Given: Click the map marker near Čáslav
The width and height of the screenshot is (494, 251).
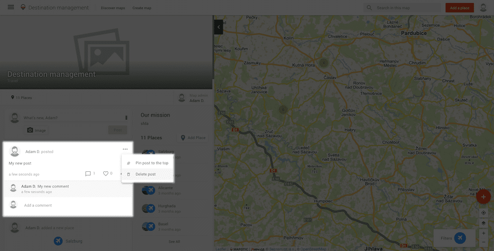Looking at the screenshot, I should (x=324, y=63).
